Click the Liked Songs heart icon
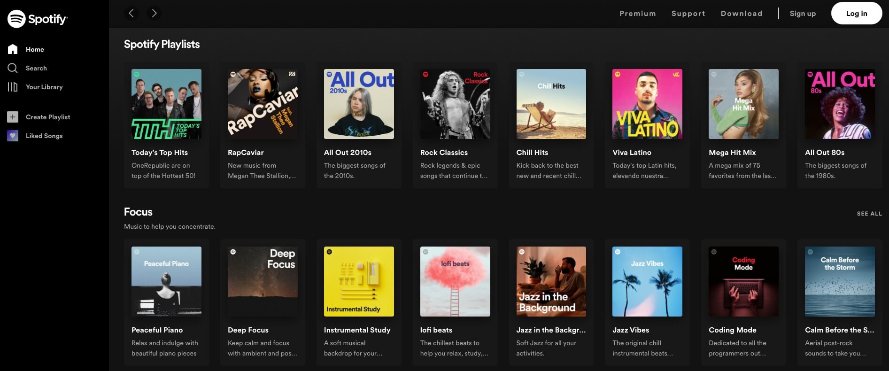This screenshot has width=889, height=371. click(13, 136)
